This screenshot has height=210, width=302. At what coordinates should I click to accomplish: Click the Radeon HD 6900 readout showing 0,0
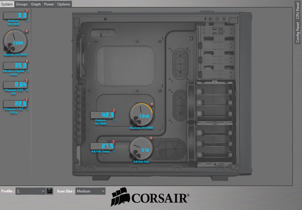(15, 15)
